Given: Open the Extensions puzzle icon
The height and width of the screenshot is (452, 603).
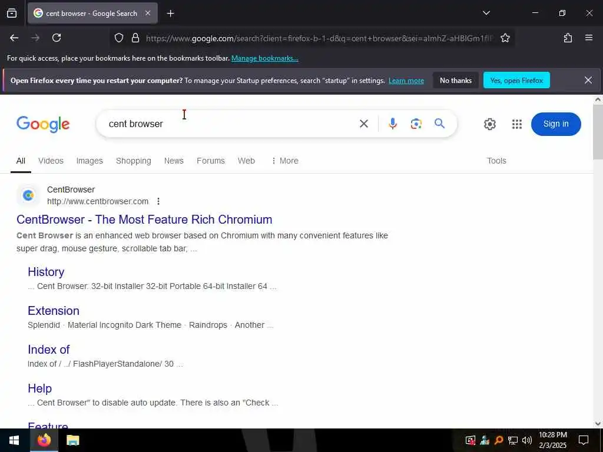Looking at the screenshot, I should (568, 38).
